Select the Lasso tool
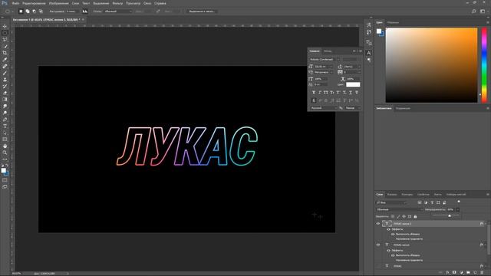The height and width of the screenshot is (276, 491). (5, 39)
